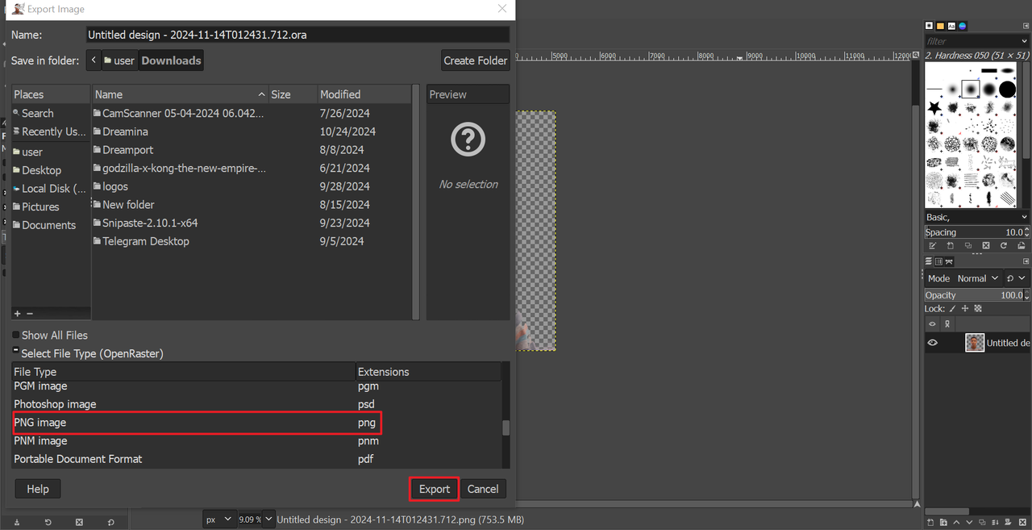Open the Document History tab icon
The width and height of the screenshot is (1032, 530).
(963, 26)
